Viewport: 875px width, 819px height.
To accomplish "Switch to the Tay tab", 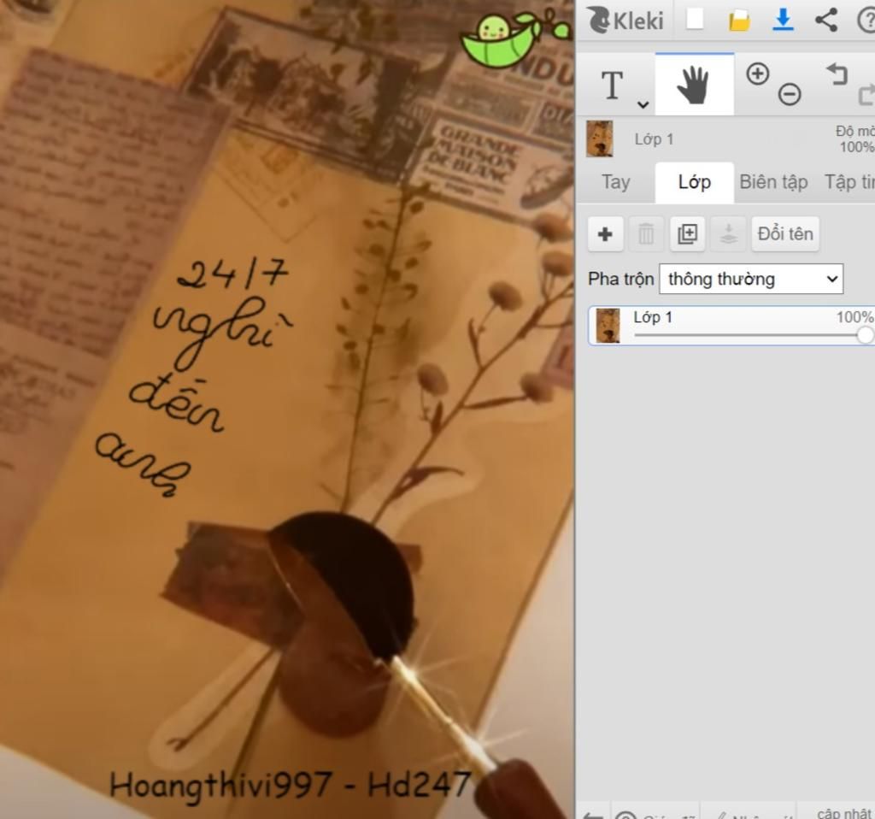I will coord(615,182).
